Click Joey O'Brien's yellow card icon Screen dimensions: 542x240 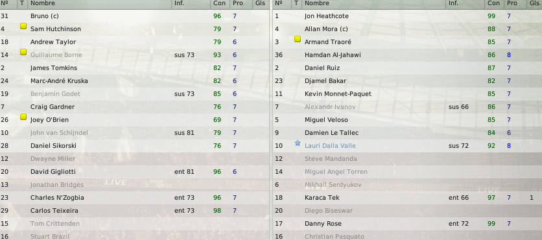[x=23, y=117]
